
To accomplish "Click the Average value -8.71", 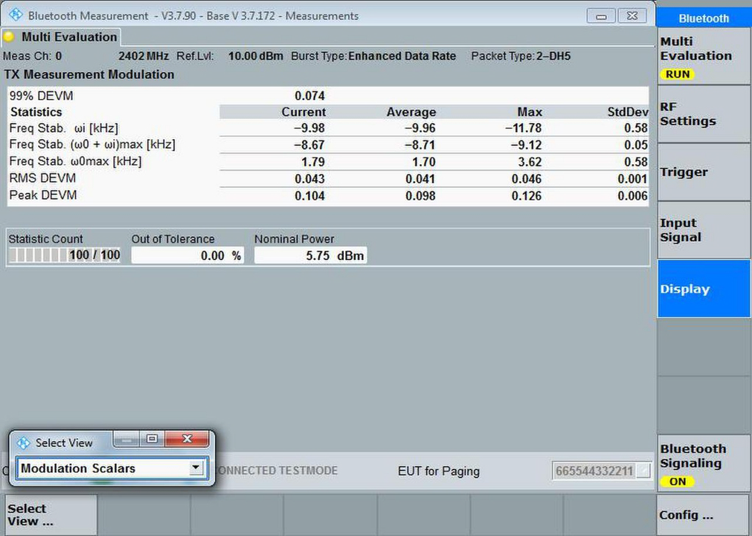I will [420, 145].
